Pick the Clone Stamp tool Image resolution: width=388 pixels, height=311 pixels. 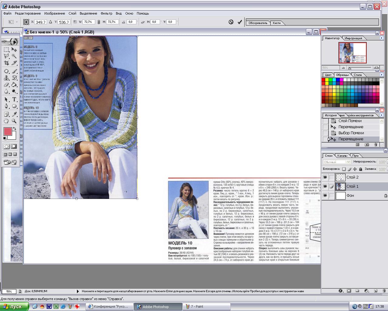click(x=6, y=78)
